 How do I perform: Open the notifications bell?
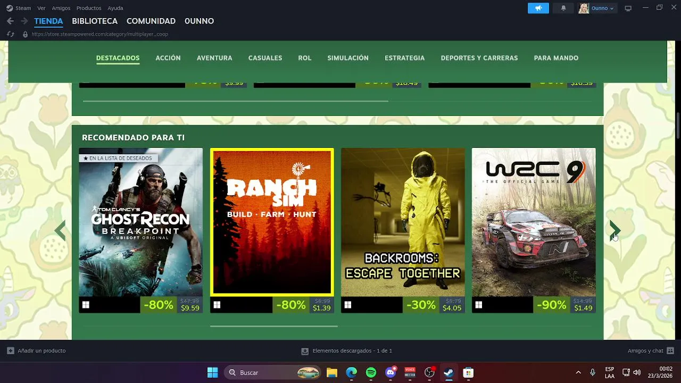563,8
